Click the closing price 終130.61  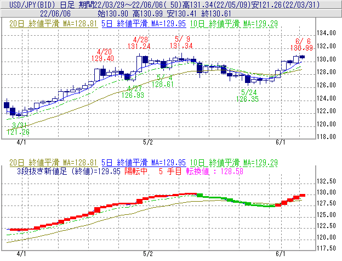(216, 14)
